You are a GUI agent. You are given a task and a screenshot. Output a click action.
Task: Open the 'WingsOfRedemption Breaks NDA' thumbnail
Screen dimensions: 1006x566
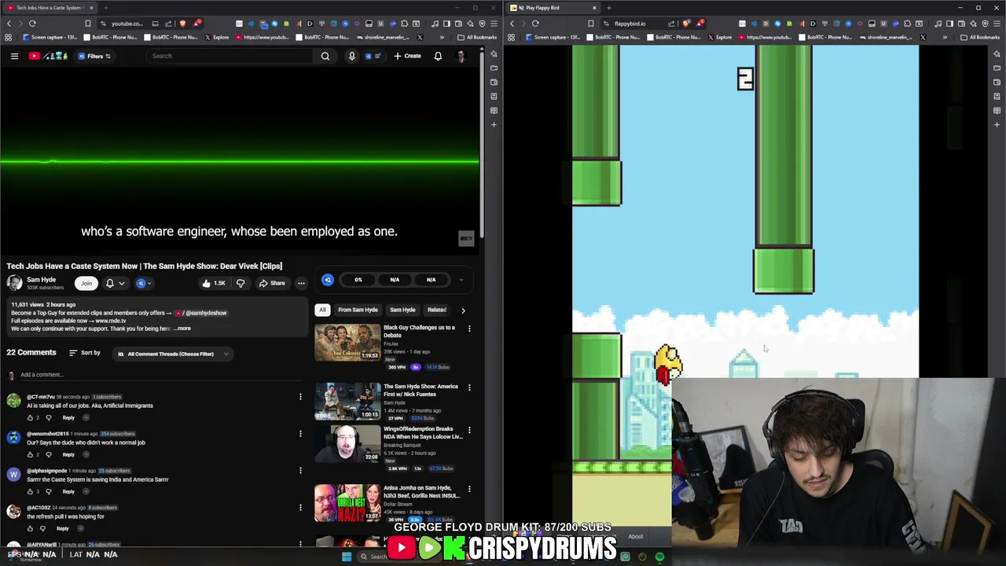click(347, 443)
